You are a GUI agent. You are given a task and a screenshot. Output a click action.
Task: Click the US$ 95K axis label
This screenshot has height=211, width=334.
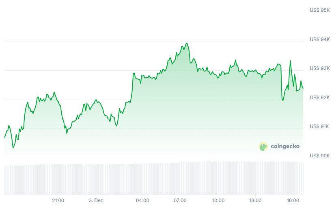[x=319, y=10]
